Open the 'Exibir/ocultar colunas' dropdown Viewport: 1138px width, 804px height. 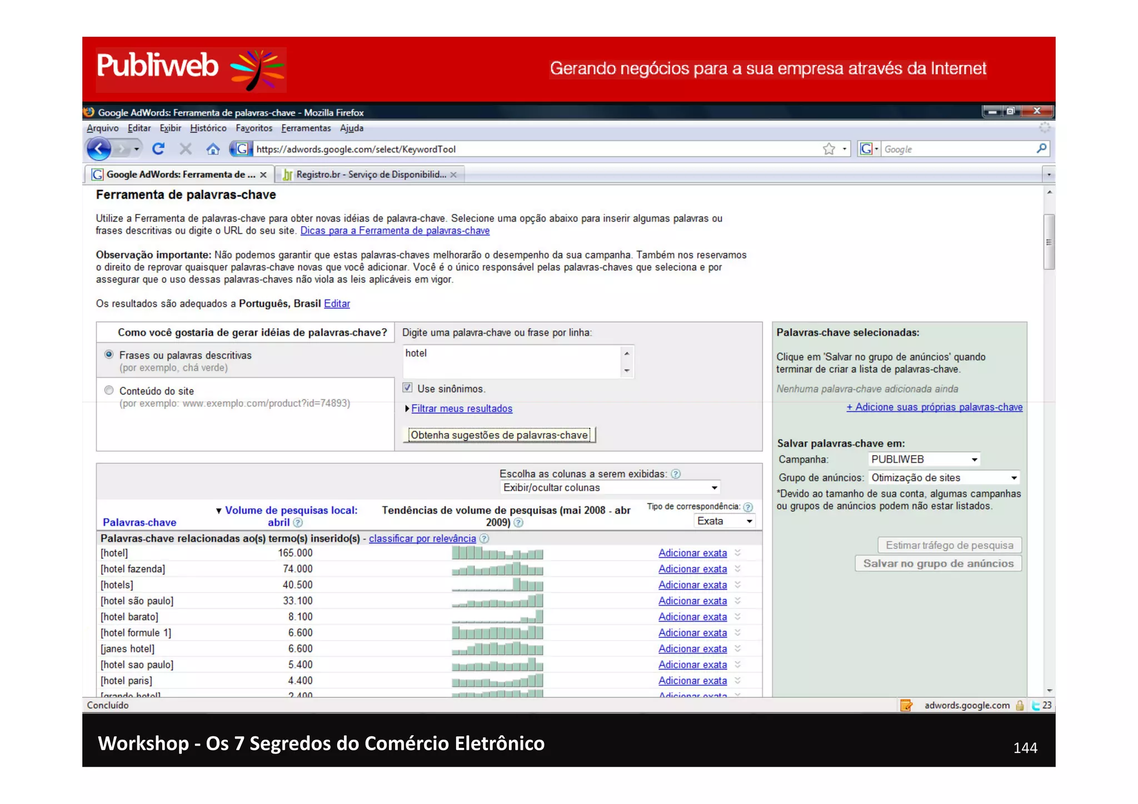(610, 487)
